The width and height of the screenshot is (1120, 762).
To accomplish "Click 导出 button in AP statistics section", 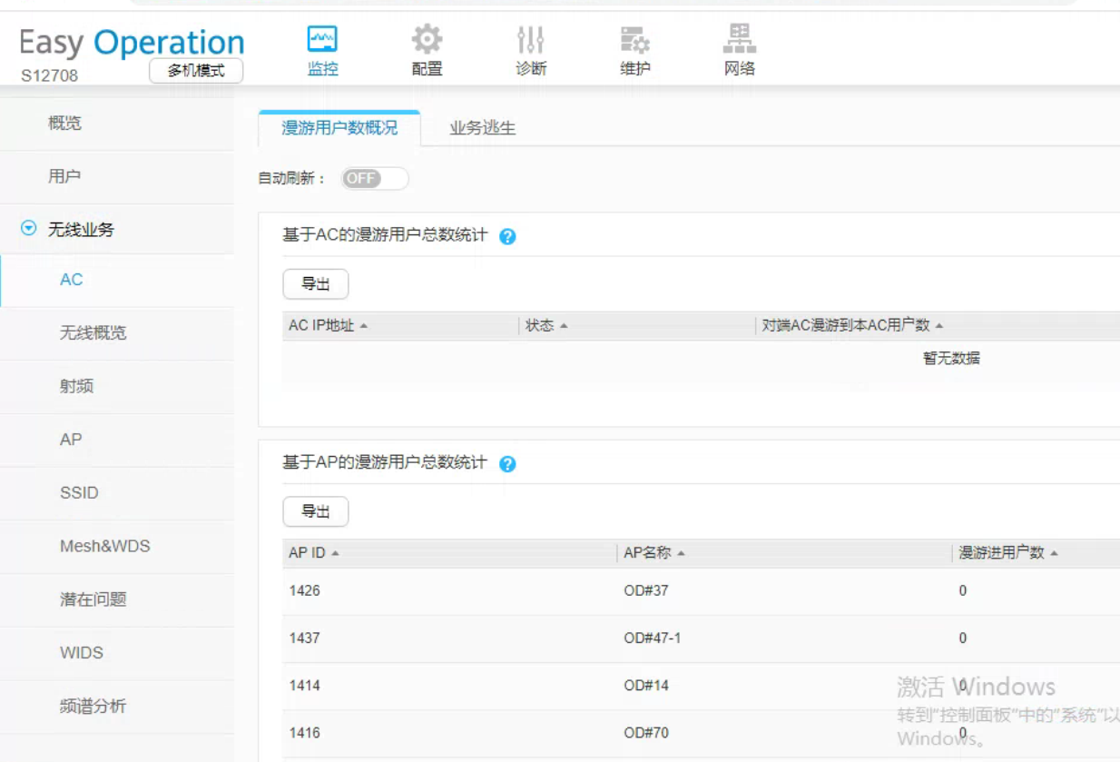I will tap(315, 511).
